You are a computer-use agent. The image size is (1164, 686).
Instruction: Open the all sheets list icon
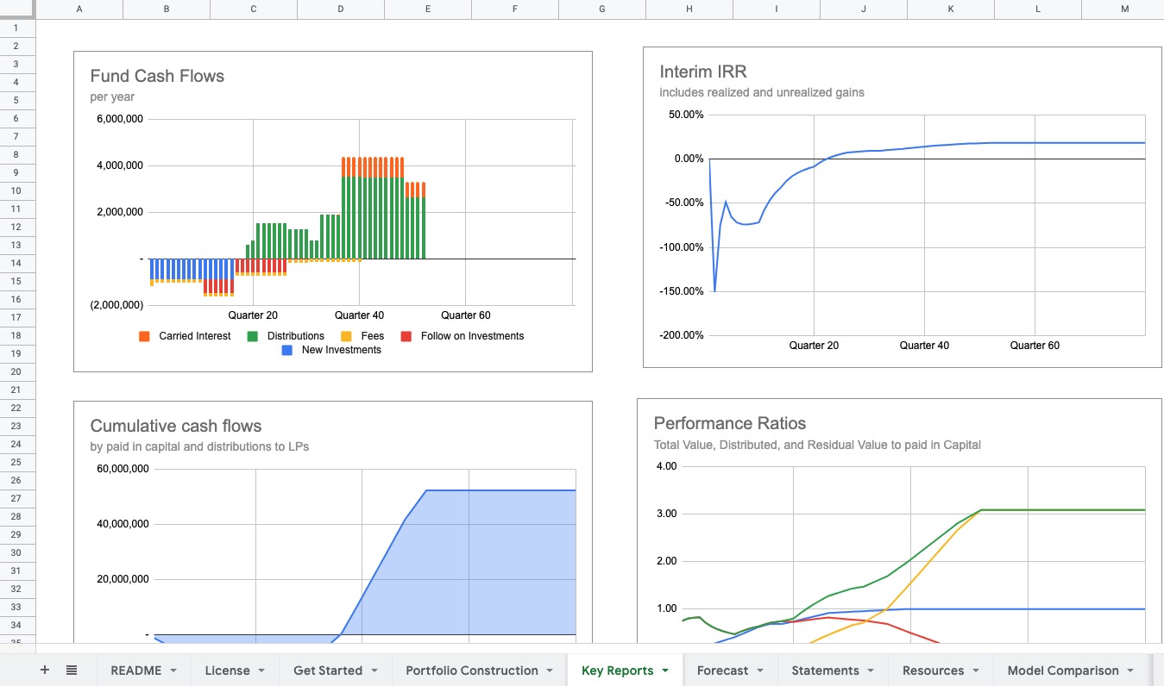[x=72, y=670]
